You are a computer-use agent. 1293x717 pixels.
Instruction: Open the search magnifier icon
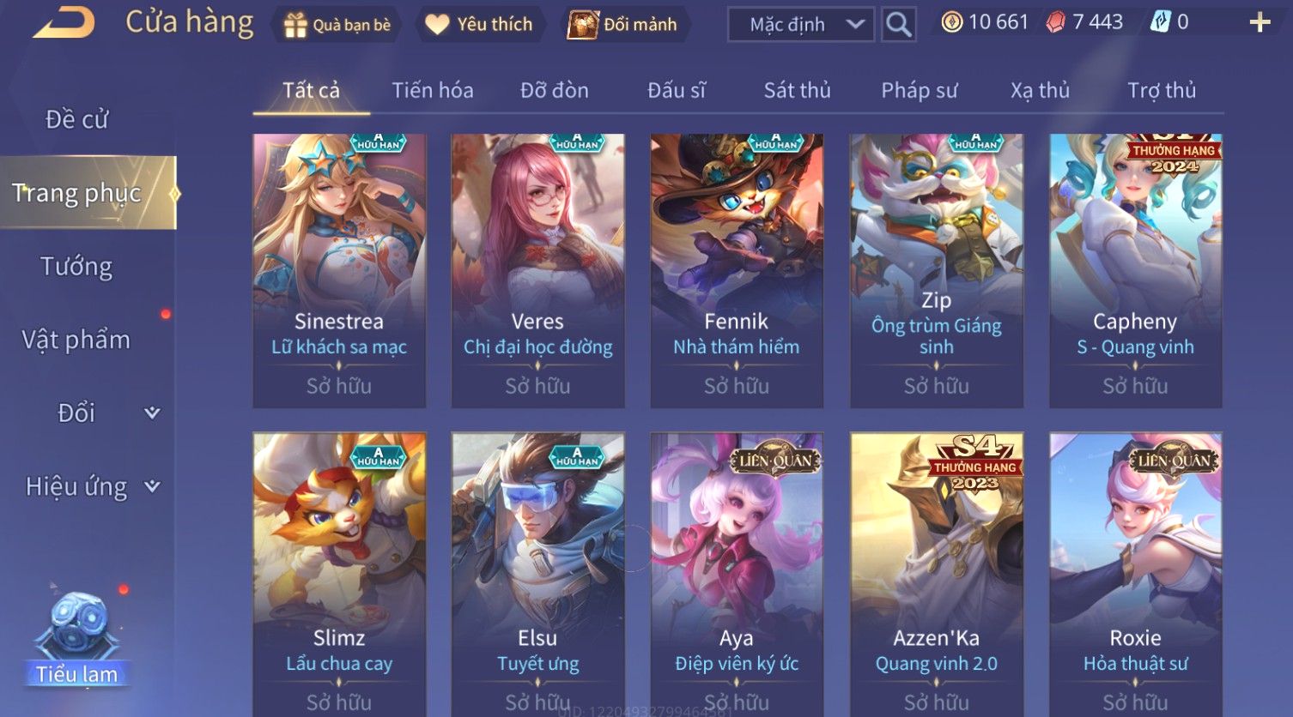(x=898, y=24)
